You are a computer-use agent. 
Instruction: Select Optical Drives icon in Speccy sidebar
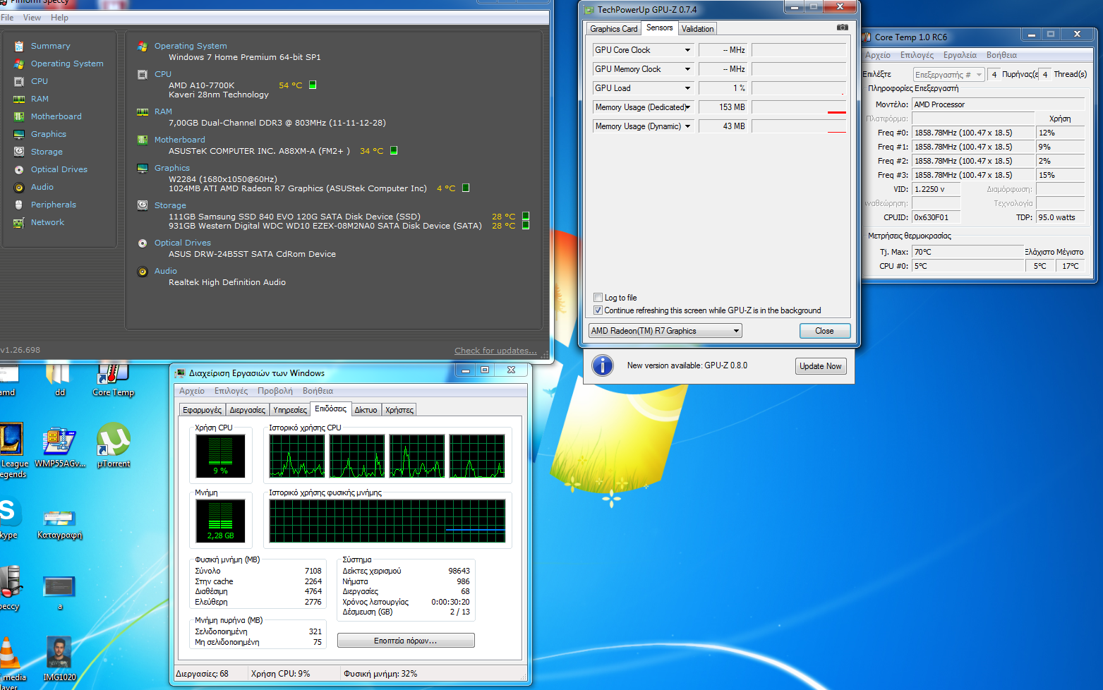point(19,169)
